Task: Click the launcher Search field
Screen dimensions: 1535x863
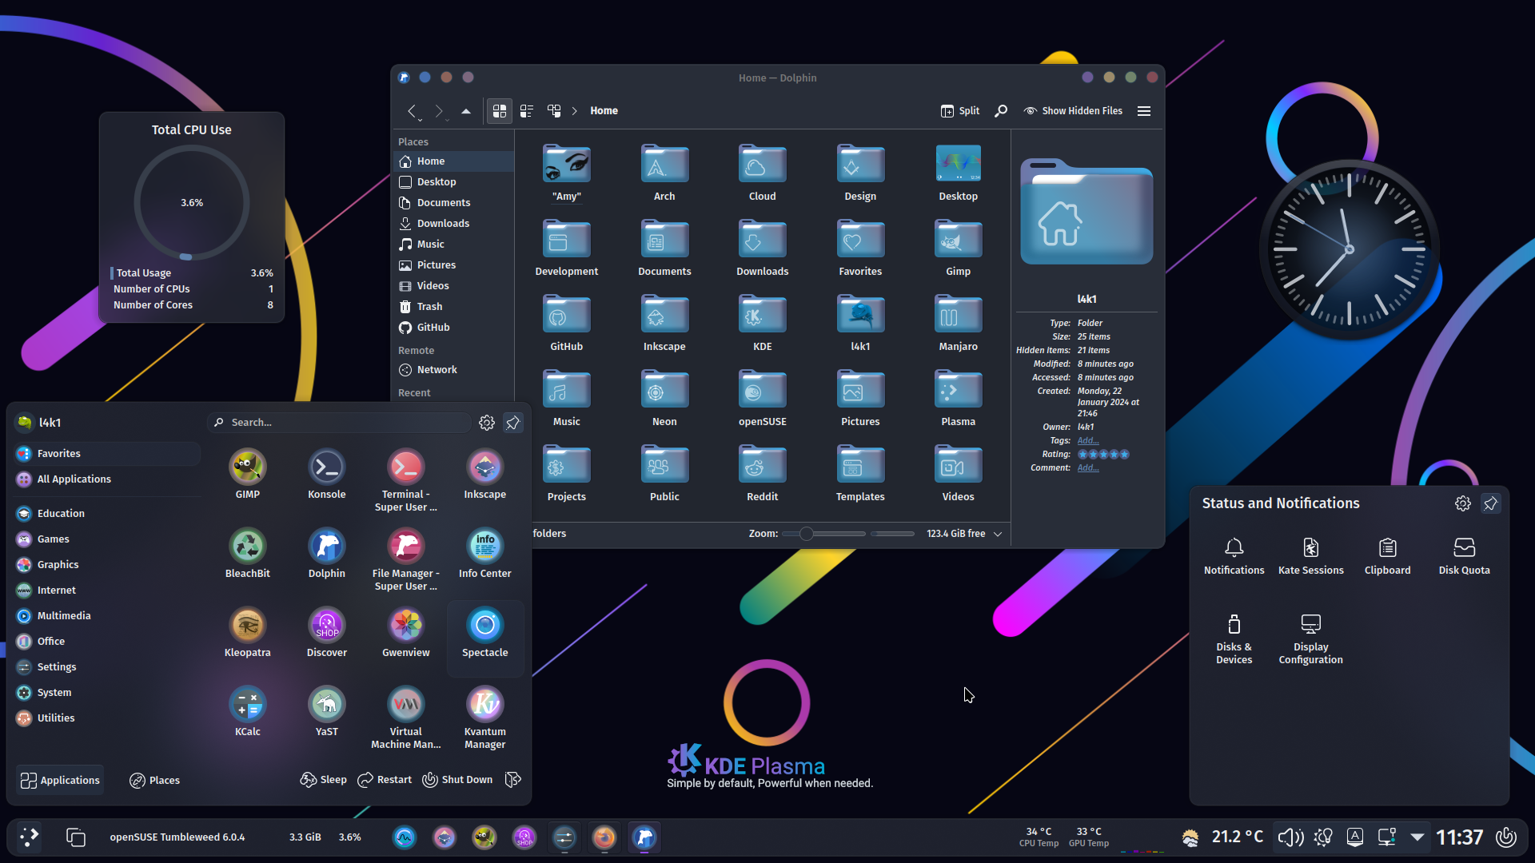Action: (339, 422)
